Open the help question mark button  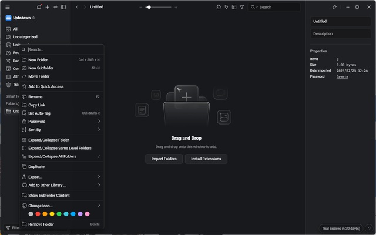(370, 229)
